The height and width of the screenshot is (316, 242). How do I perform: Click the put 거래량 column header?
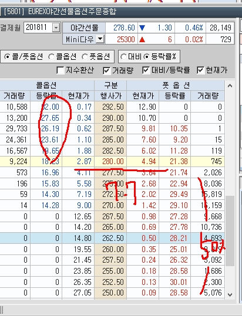(x=208, y=96)
